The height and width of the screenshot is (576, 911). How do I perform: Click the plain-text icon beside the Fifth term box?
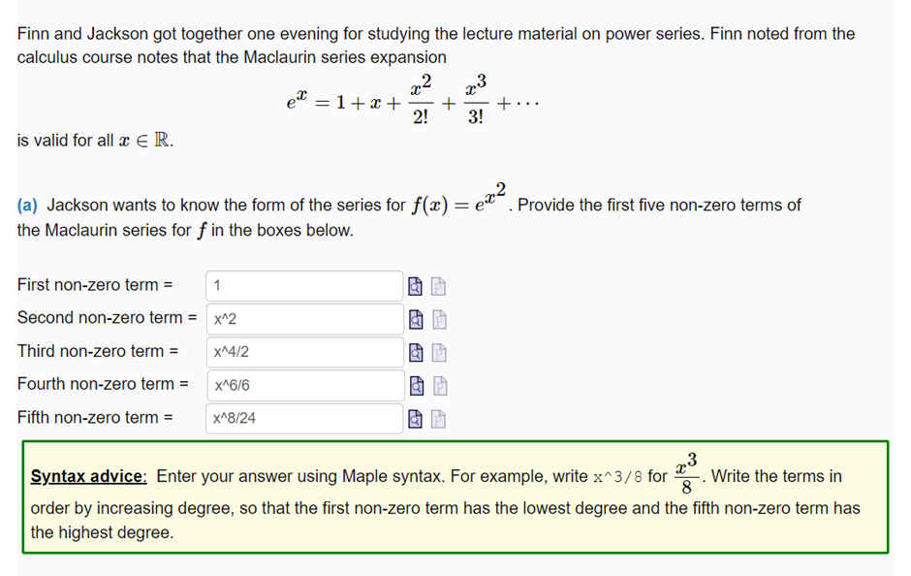(x=438, y=418)
